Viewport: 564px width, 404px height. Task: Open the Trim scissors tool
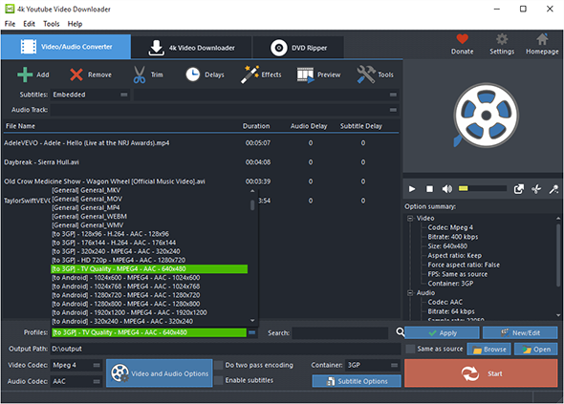click(x=140, y=74)
